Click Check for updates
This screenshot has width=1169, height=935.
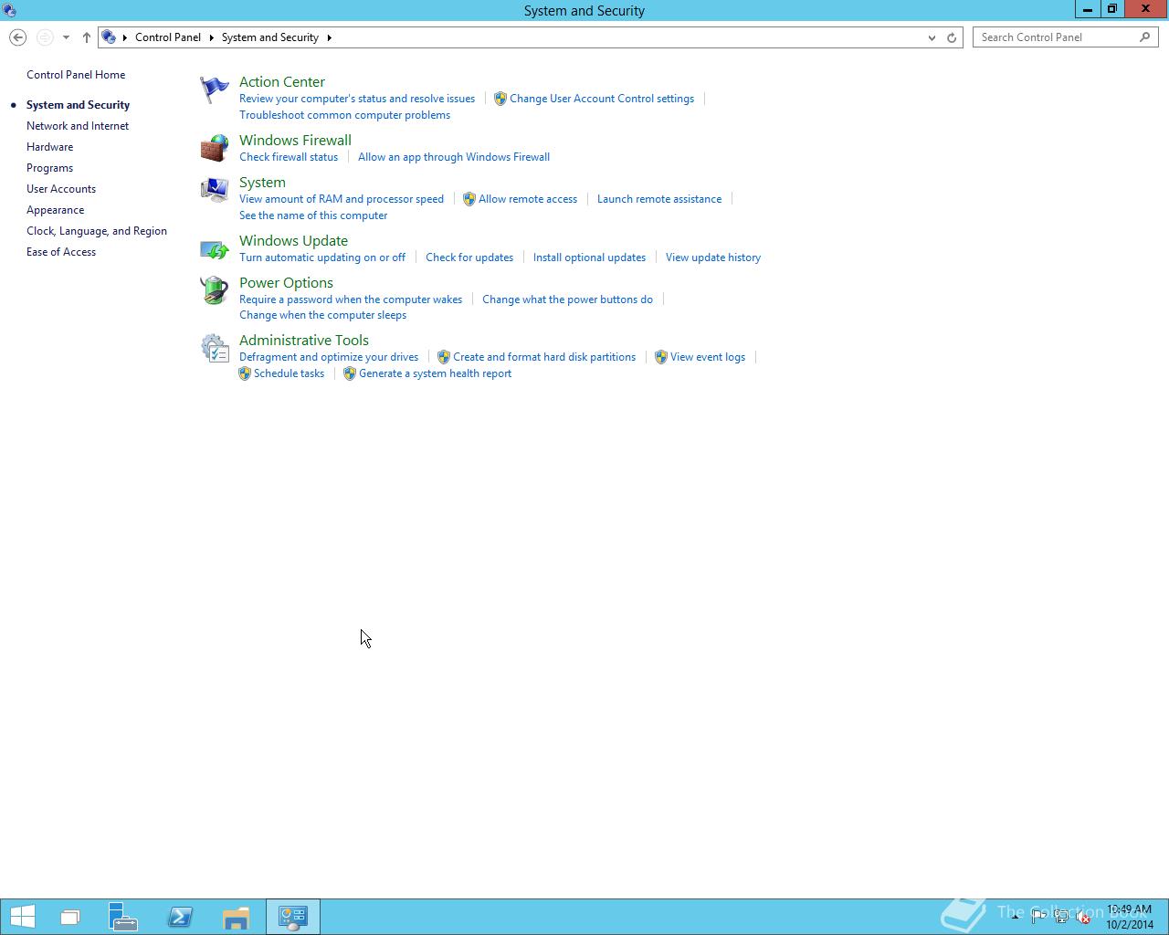pos(469,257)
